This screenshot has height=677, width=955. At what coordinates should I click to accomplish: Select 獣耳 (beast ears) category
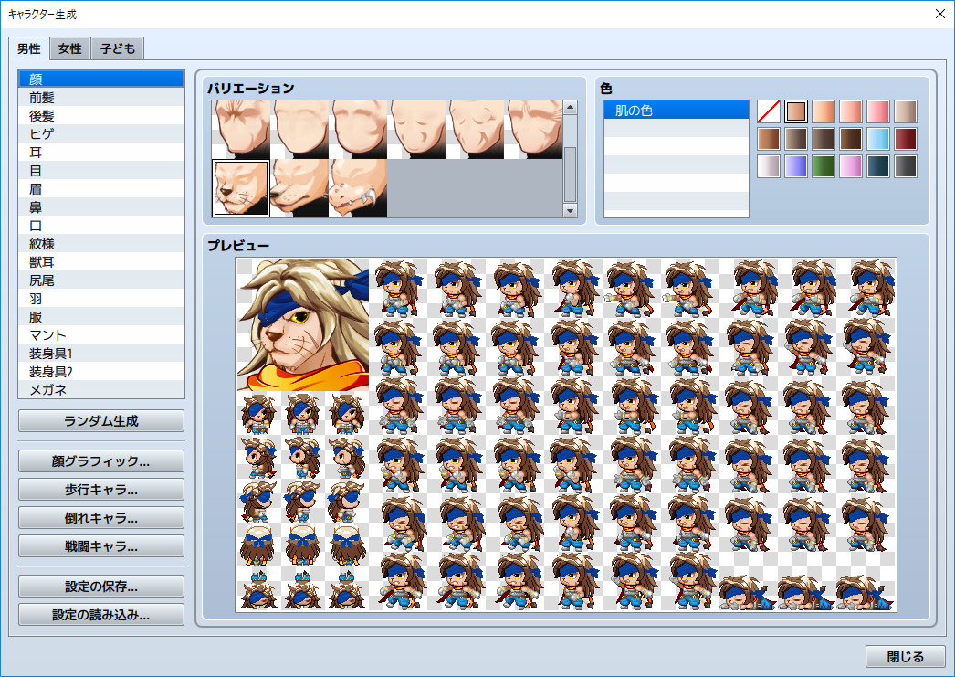[x=100, y=261]
